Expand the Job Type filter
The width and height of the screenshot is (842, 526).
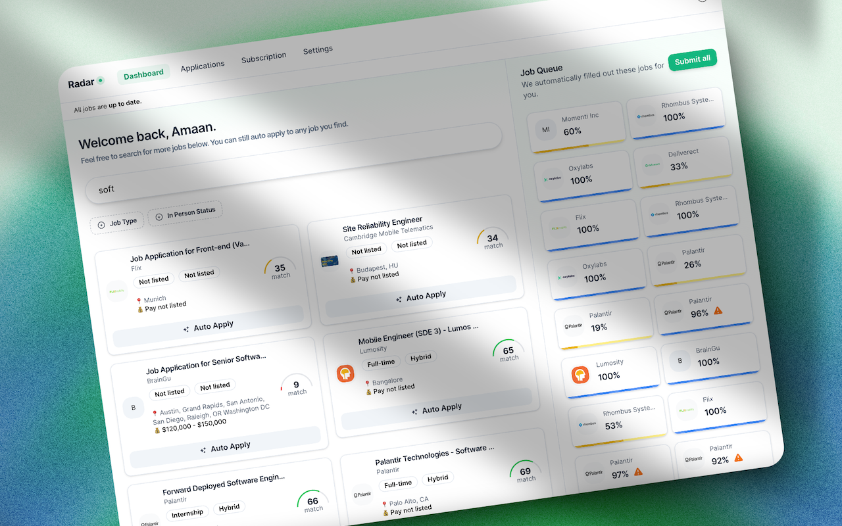[x=118, y=223]
